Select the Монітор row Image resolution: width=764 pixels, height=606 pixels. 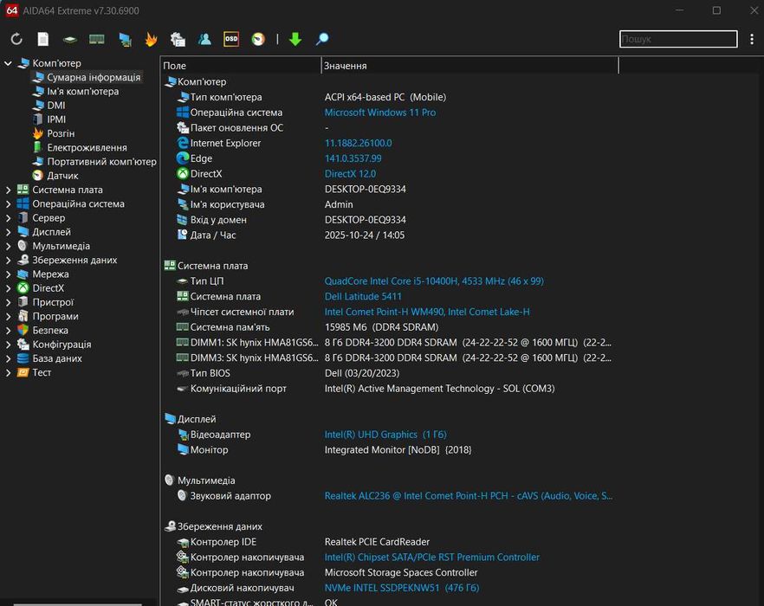(324, 450)
